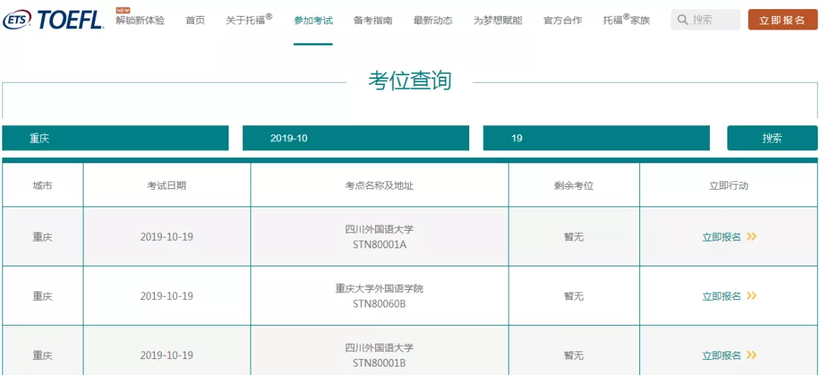Image resolution: width=820 pixels, height=375 pixels.
Task: Expand the city dropdown showing 重庆
Action: (115, 138)
